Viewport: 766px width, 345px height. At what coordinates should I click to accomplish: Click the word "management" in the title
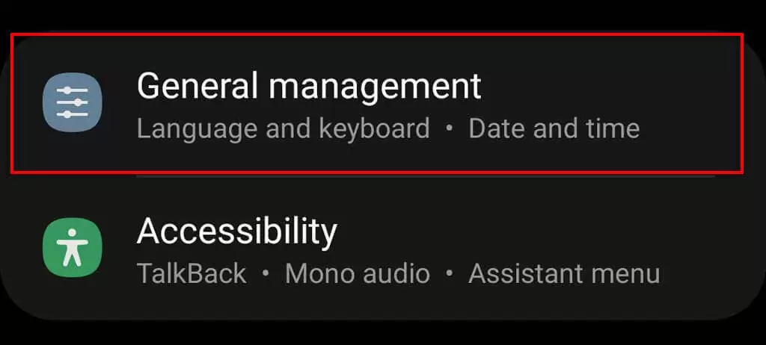[x=375, y=87]
